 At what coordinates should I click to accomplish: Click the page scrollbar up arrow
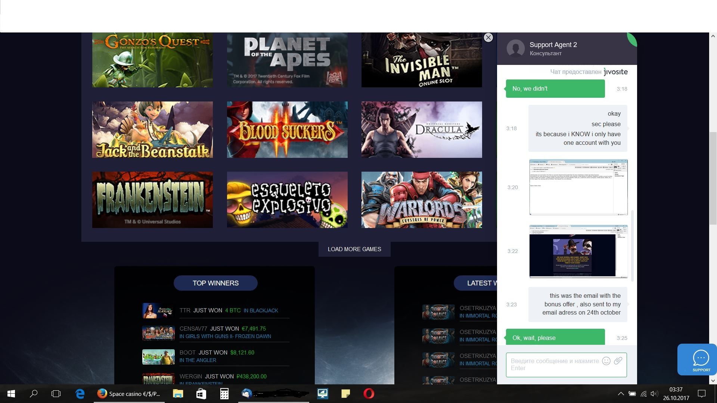713,36
